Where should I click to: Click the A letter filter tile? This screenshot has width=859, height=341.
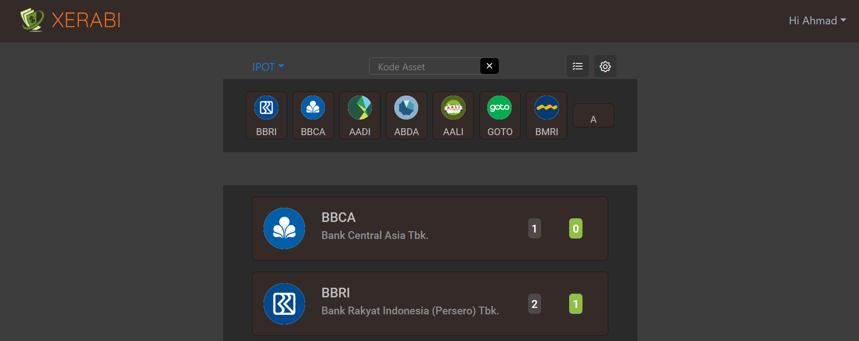click(x=594, y=115)
